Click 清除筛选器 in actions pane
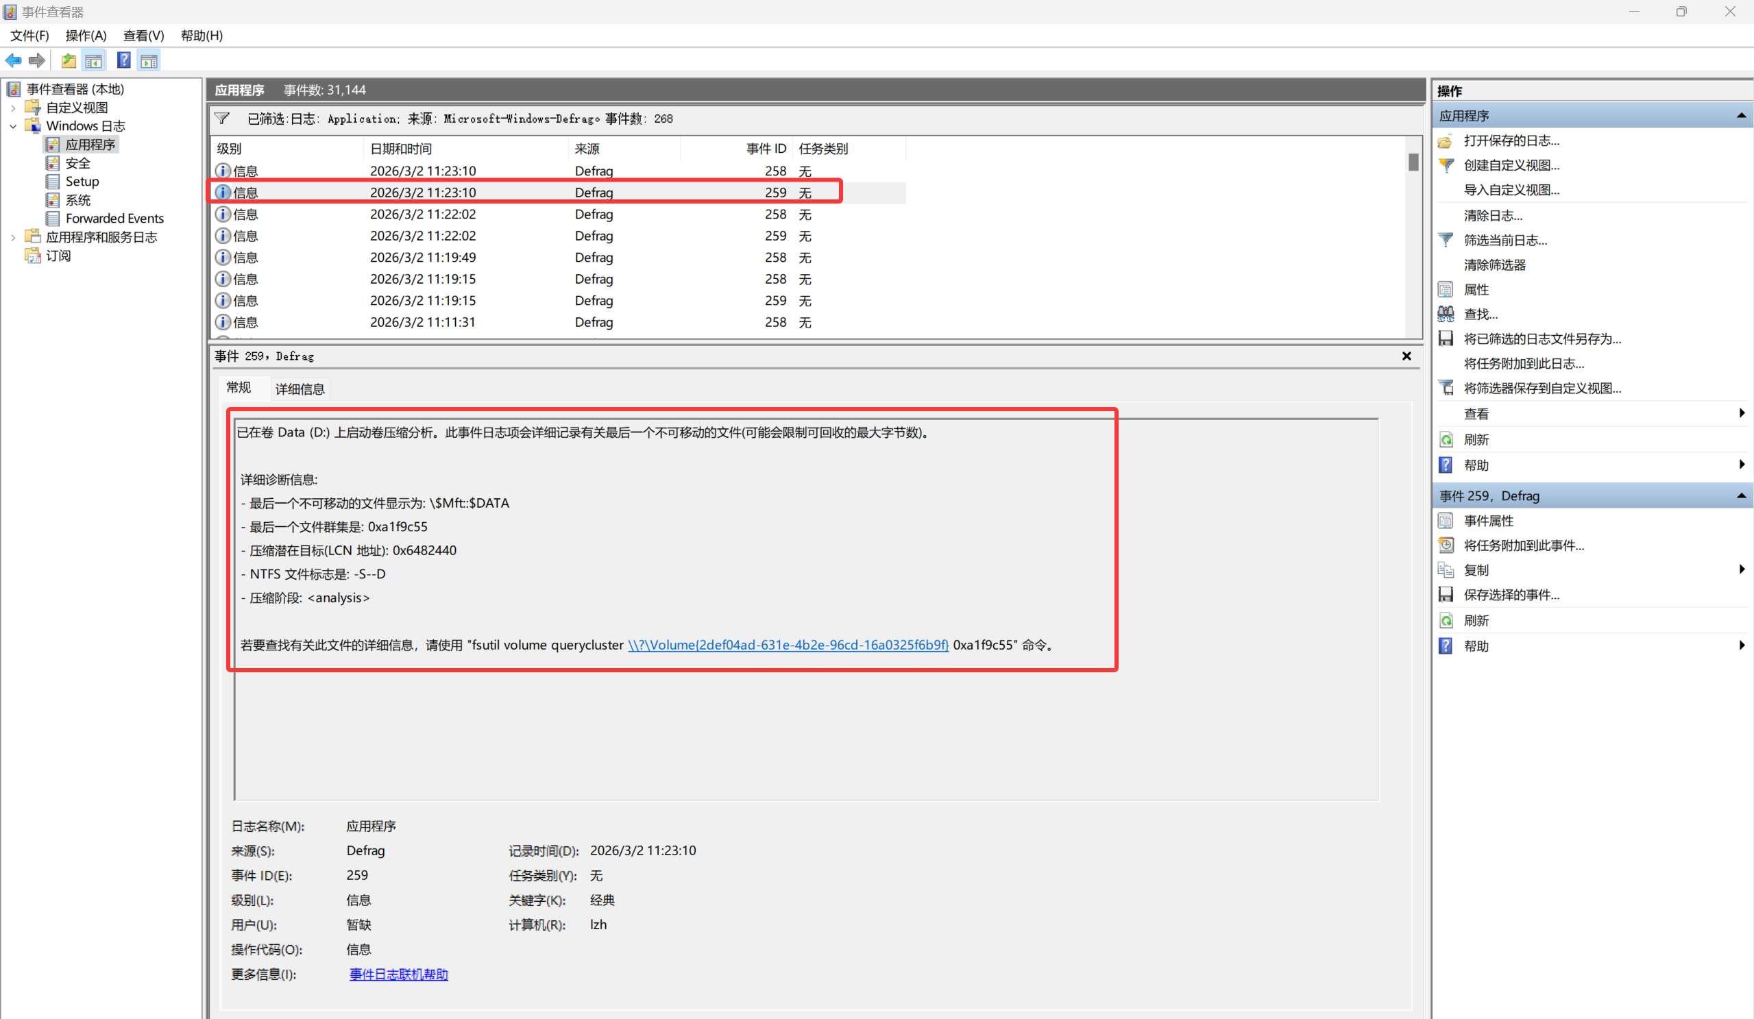This screenshot has height=1019, width=1754. pos(1494,265)
